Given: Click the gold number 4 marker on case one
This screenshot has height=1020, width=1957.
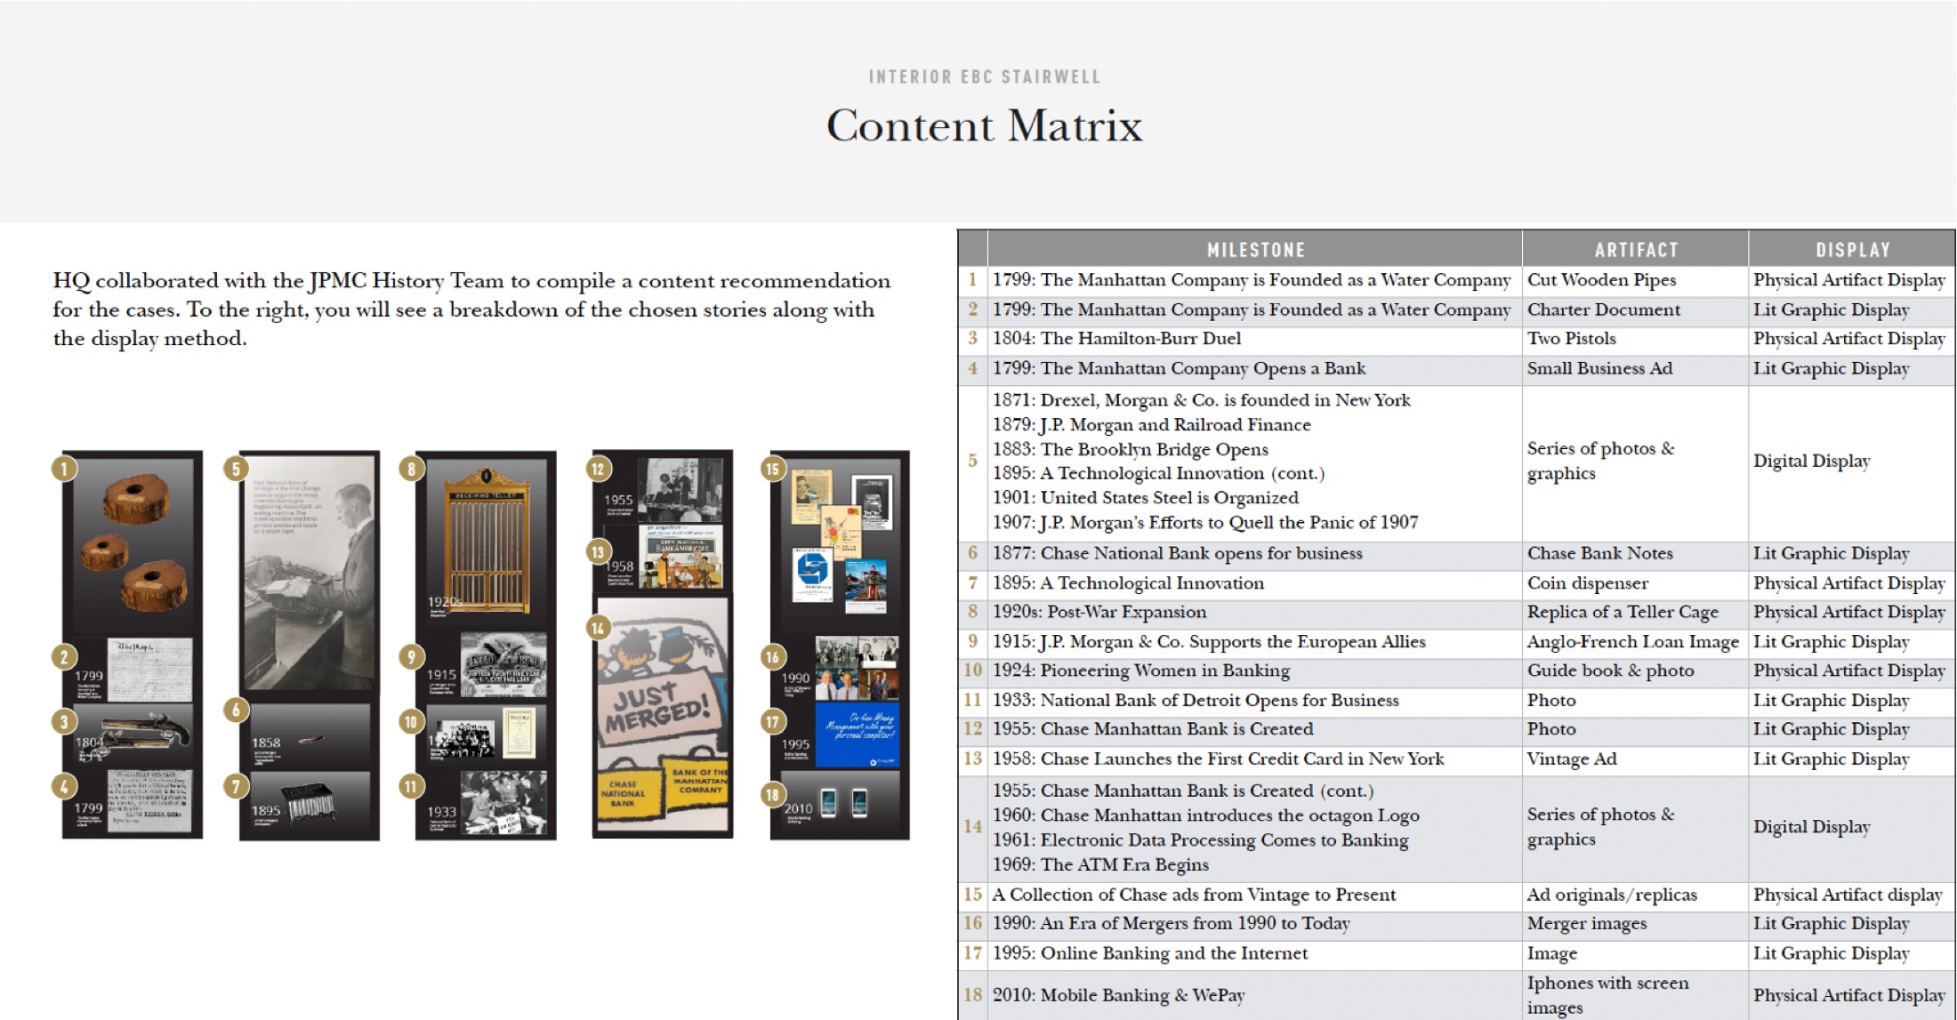Looking at the screenshot, I should pos(63,786).
